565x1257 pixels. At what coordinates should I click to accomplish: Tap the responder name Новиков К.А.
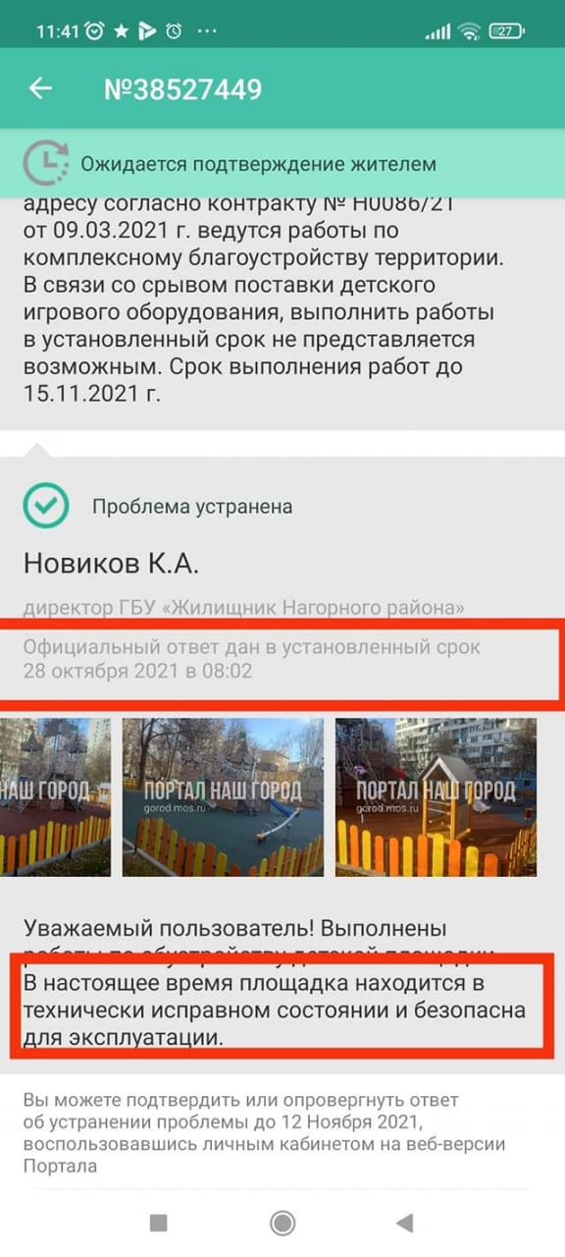click(111, 564)
